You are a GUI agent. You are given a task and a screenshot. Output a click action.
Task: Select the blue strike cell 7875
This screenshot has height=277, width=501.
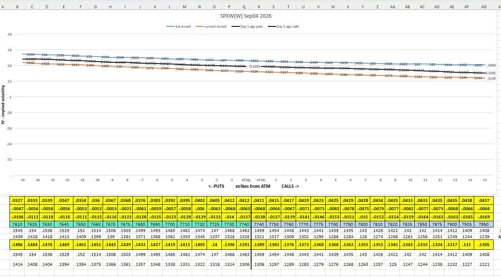(x=437, y=224)
